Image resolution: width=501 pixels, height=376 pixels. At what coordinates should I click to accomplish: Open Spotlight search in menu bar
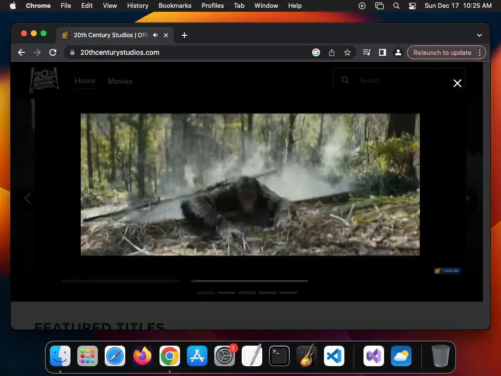tap(396, 6)
